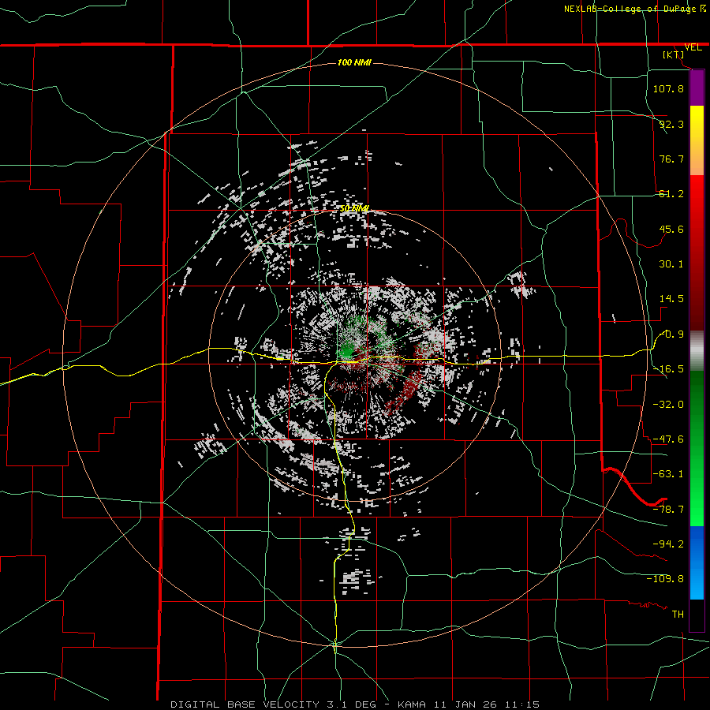
Task: Click the gray zero-velocity segment of color bar
Action: pos(697,351)
